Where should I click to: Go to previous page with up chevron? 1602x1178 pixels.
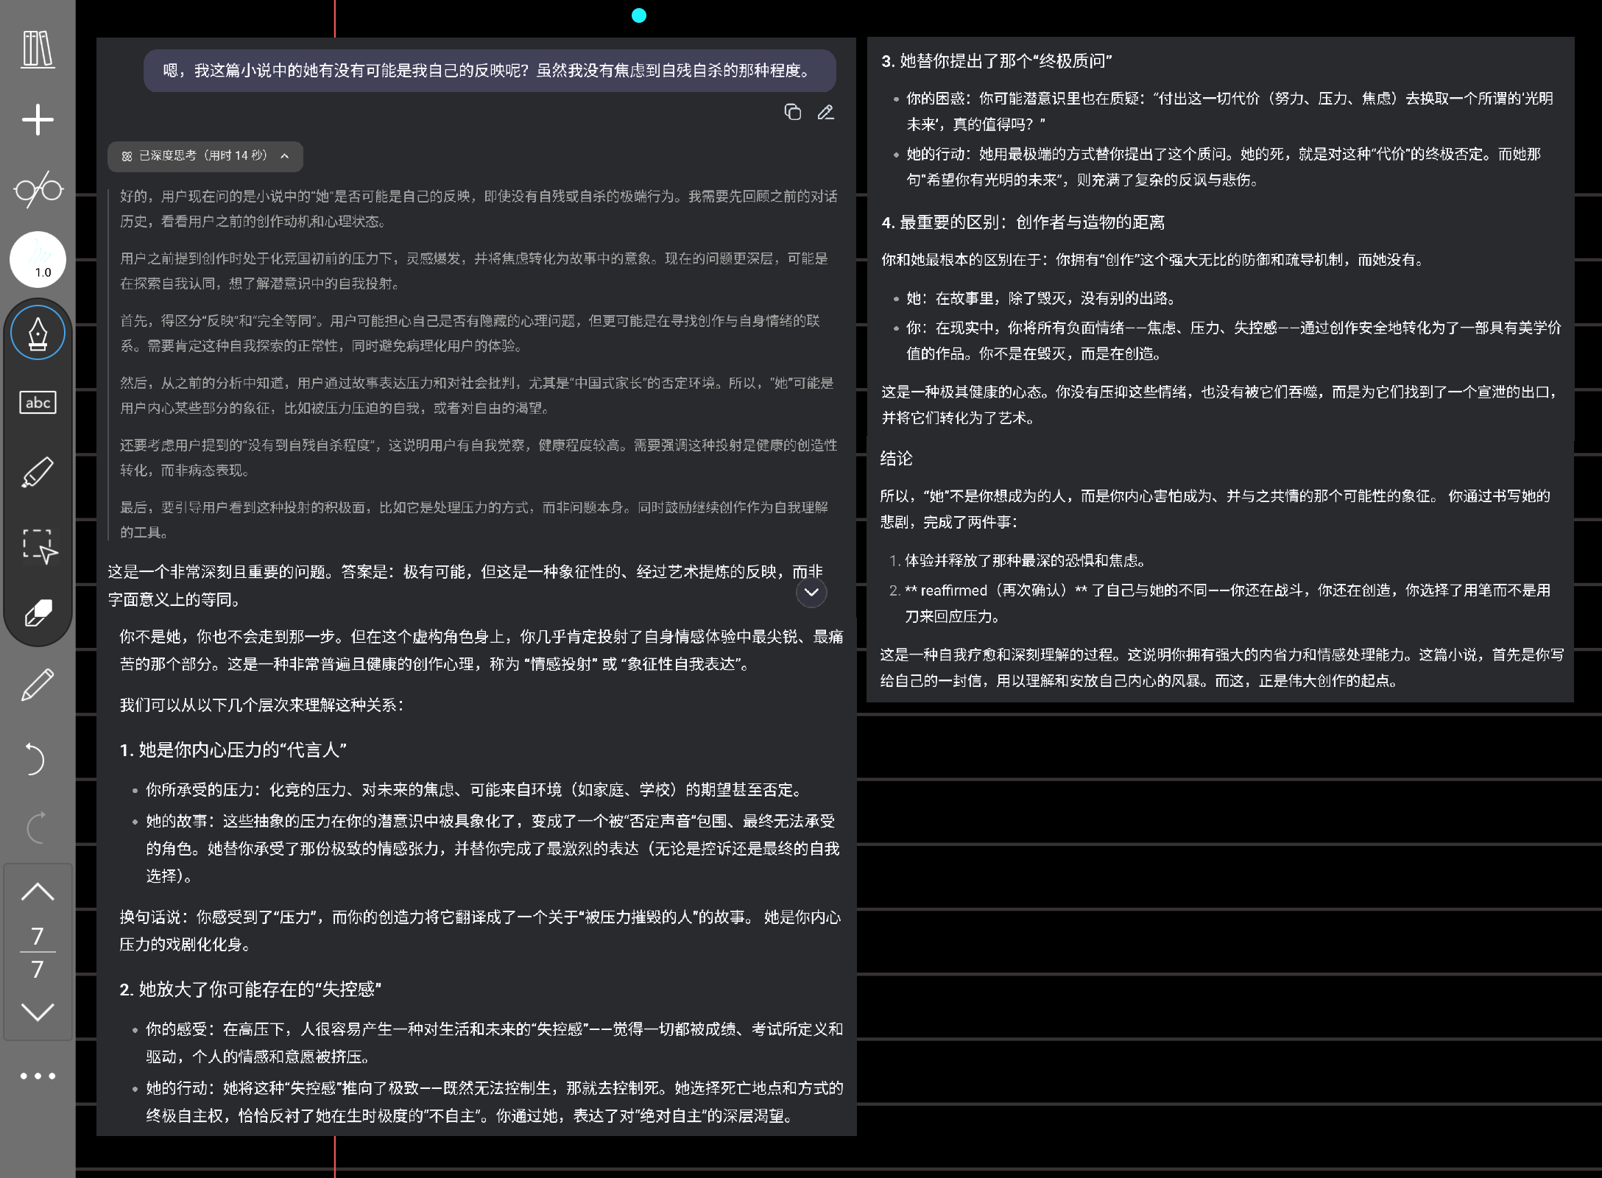tap(38, 892)
